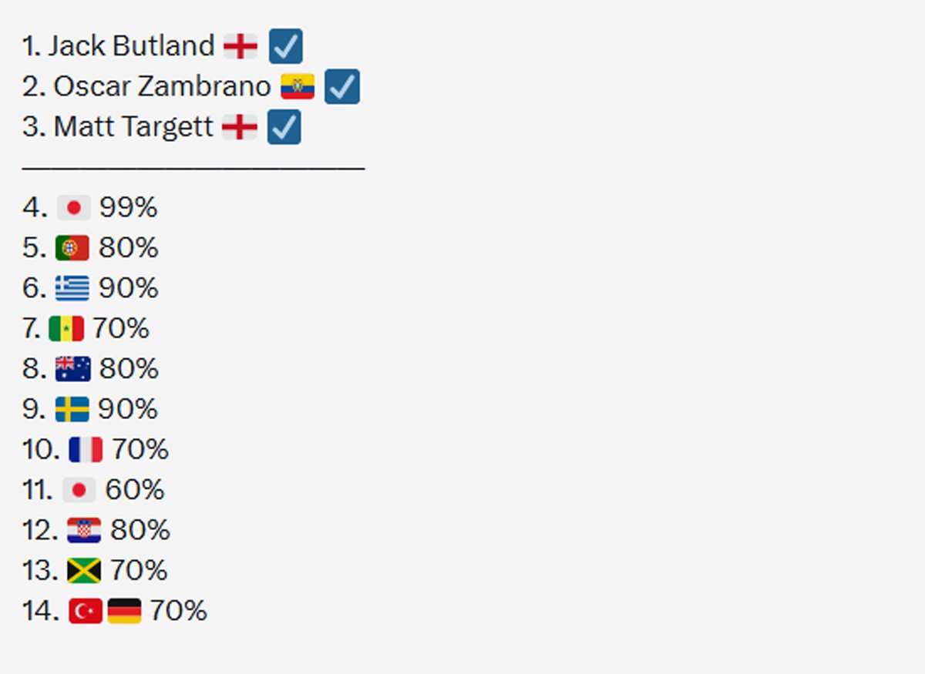The width and height of the screenshot is (925, 674).
Task: Click the Sweden flag on line 9
Action: pos(72,409)
